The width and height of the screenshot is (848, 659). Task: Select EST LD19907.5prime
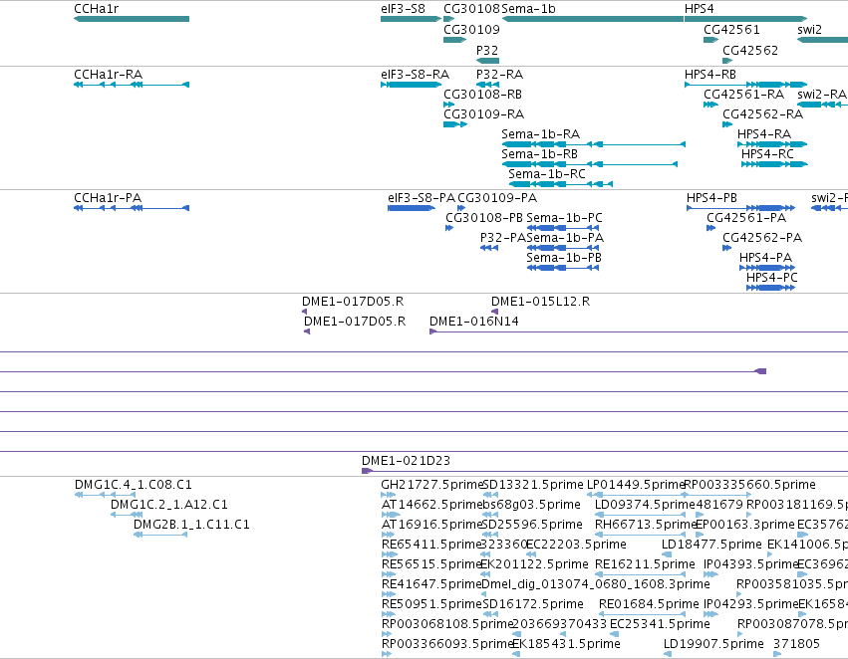713,644
